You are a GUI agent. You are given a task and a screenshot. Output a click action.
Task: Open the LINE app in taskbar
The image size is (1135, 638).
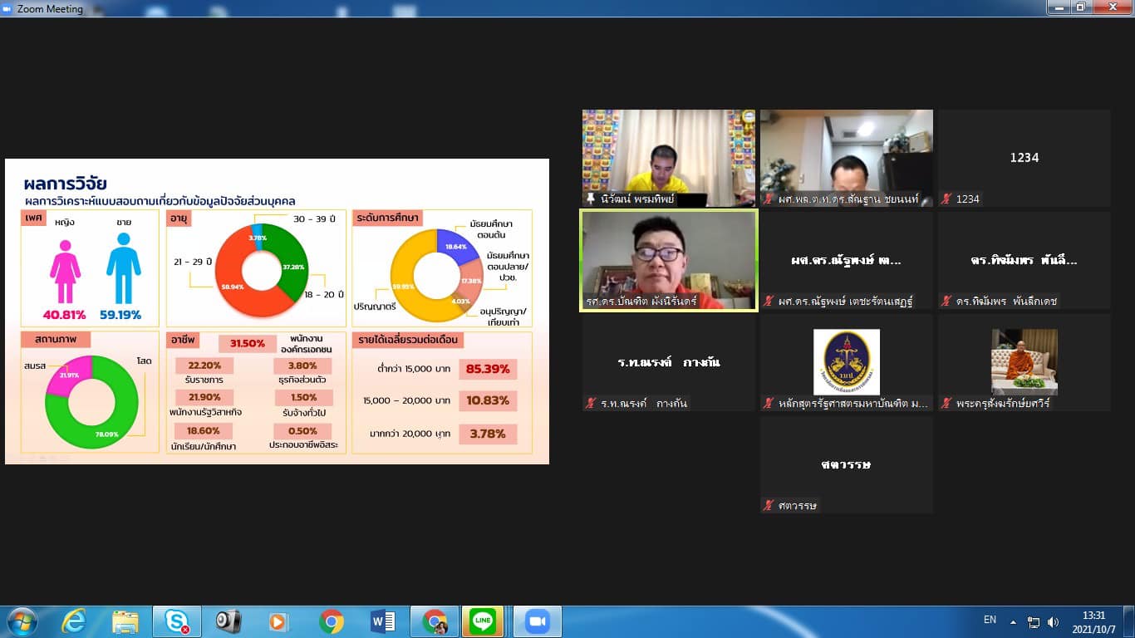tap(483, 621)
